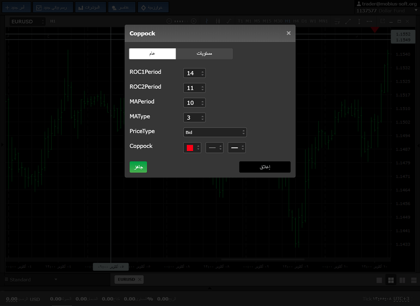Switch to the M15 timeframe
This screenshot has width=420, height=306.
pyautogui.click(x=267, y=21)
